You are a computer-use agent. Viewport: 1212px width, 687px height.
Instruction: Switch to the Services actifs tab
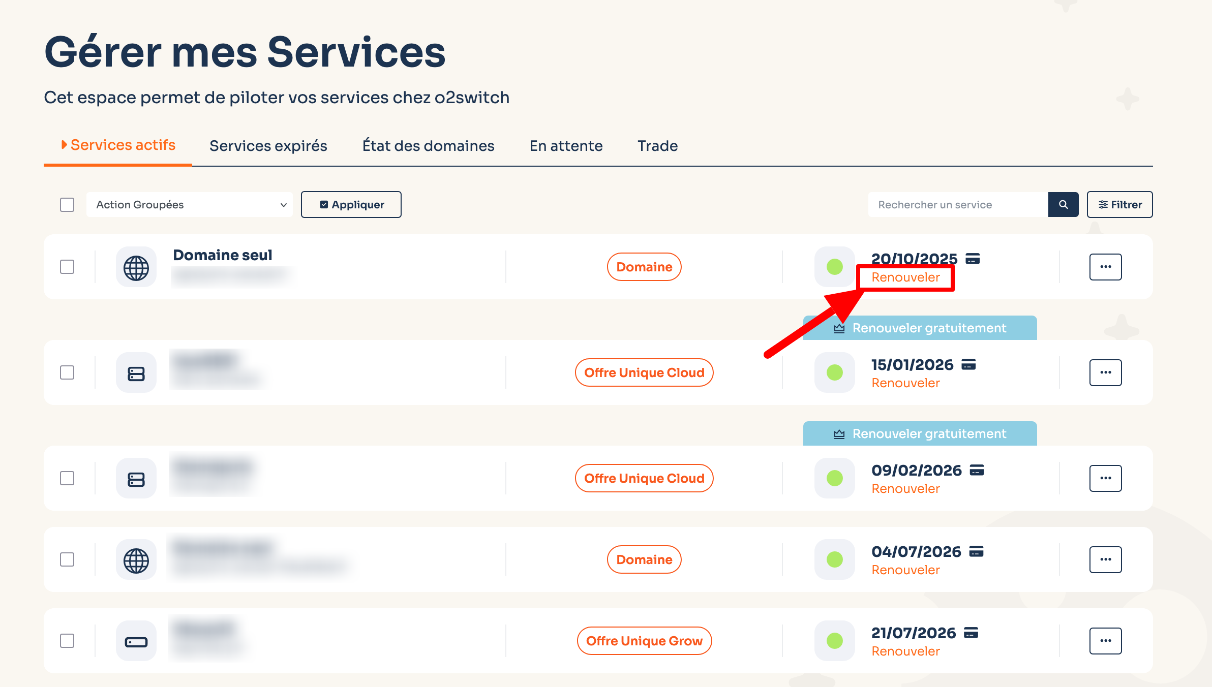pos(118,145)
